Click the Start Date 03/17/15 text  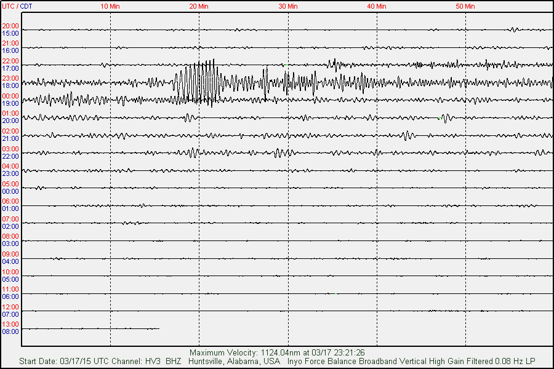(x=55, y=361)
